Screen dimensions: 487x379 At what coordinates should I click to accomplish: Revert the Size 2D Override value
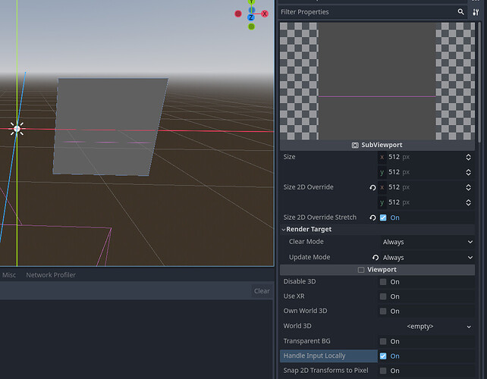372,187
